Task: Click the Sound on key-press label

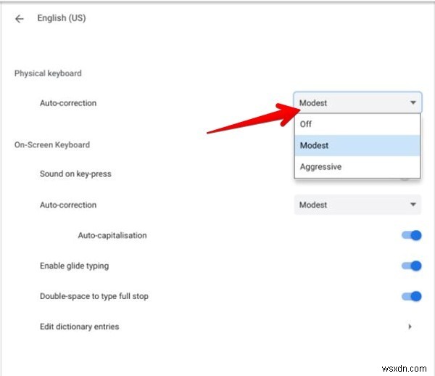Action: (75, 174)
